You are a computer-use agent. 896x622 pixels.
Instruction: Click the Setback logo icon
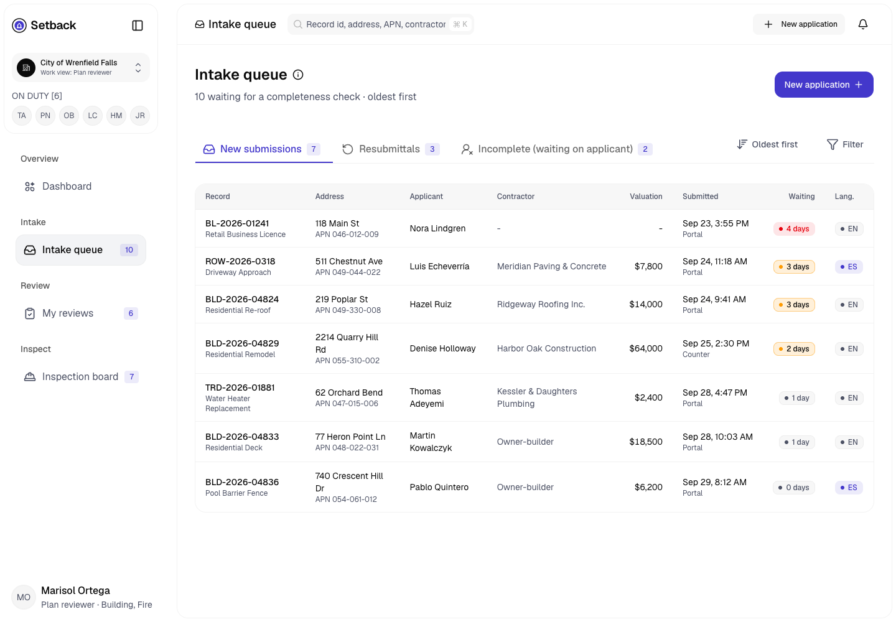pyautogui.click(x=19, y=26)
